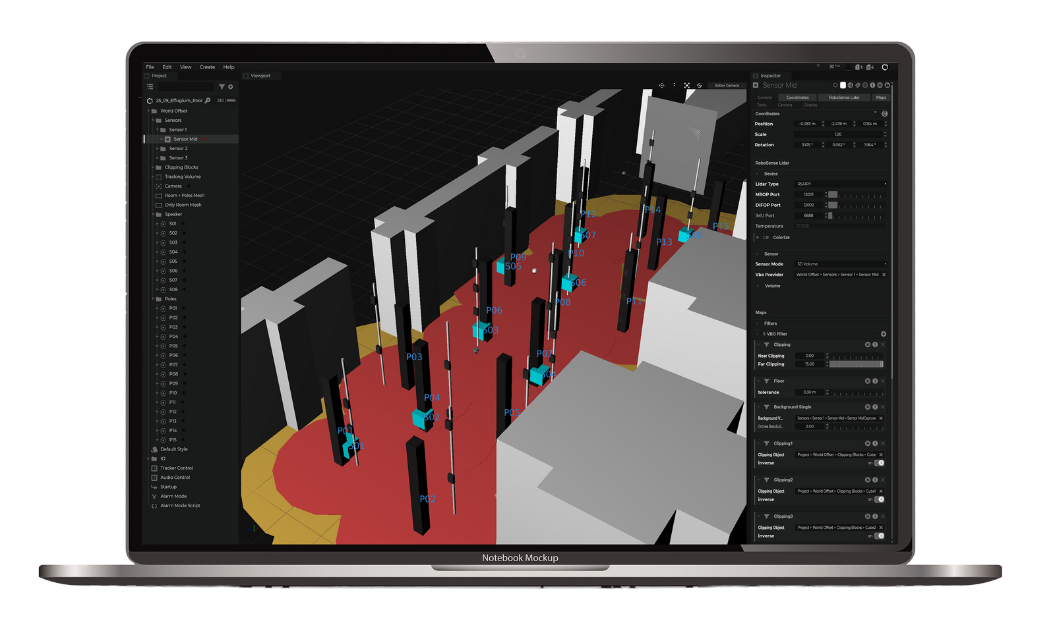Clear the Vbo Provider reference
This screenshot has width=1055, height=633.
point(884,275)
